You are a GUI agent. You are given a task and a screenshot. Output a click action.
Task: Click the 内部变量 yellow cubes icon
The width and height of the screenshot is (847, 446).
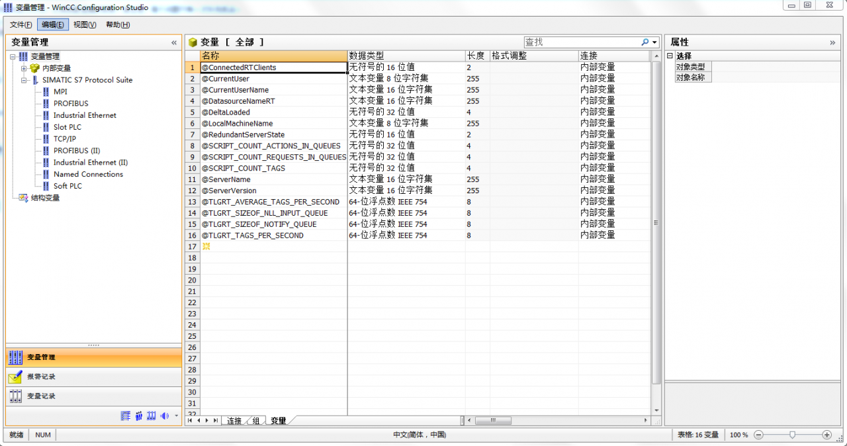point(34,68)
